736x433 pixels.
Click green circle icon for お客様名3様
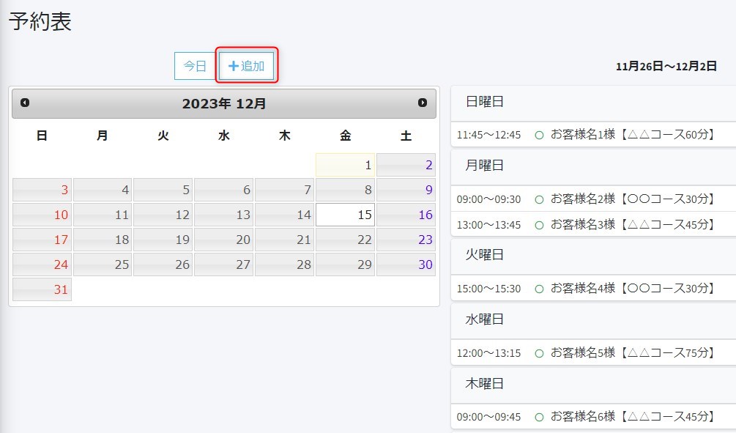[x=539, y=224]
